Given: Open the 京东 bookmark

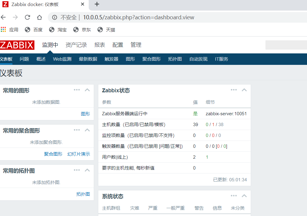Looking at the screenshot, I should point(82,30).
